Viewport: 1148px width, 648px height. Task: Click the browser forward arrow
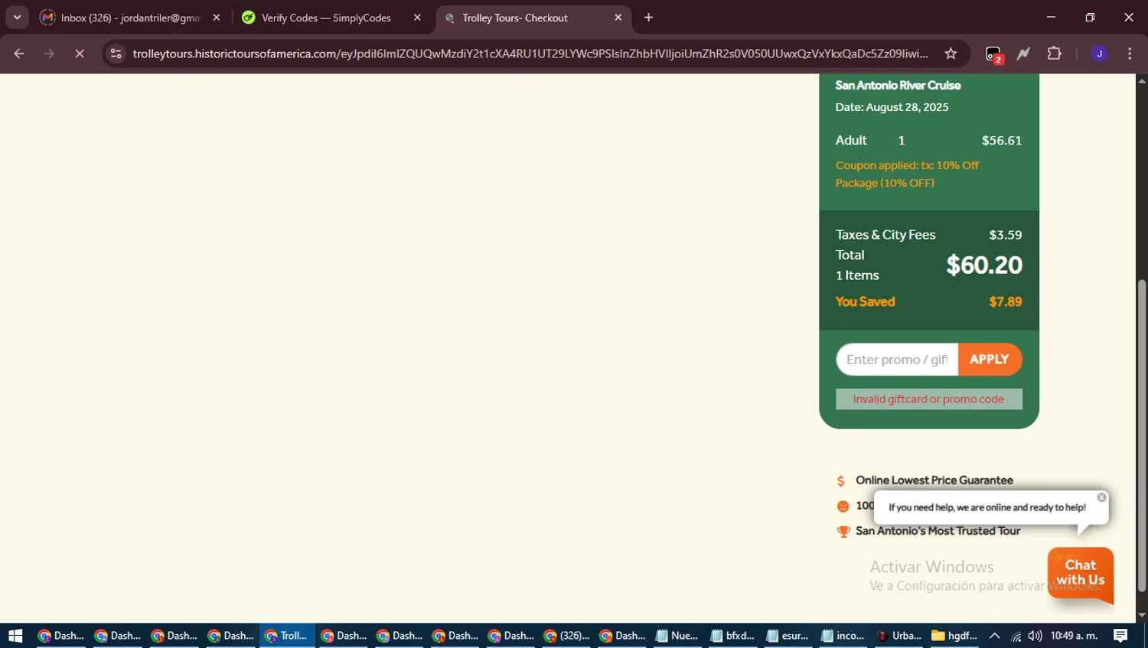coord(49,54)
